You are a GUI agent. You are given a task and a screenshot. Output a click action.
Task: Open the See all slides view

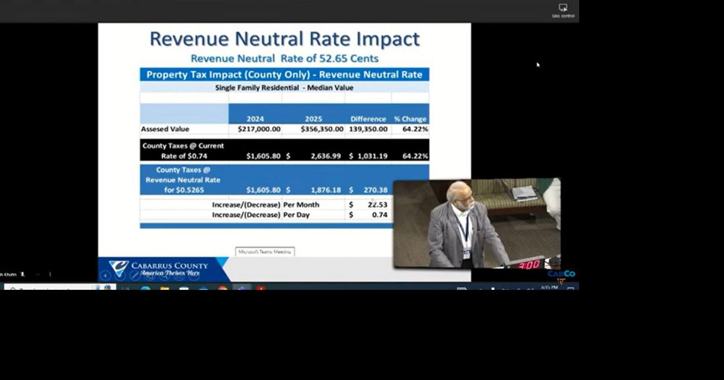pos(150,275)
